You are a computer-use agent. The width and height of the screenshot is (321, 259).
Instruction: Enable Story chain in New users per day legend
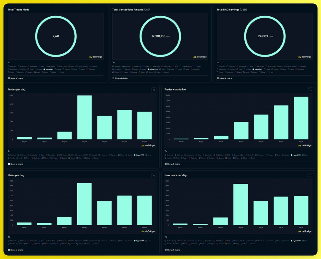(236, 244)
